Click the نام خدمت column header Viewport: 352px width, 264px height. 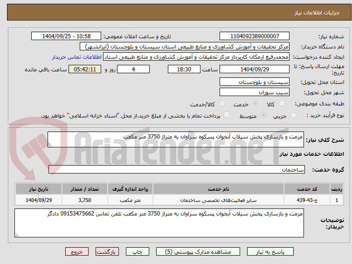click(219, 189)
